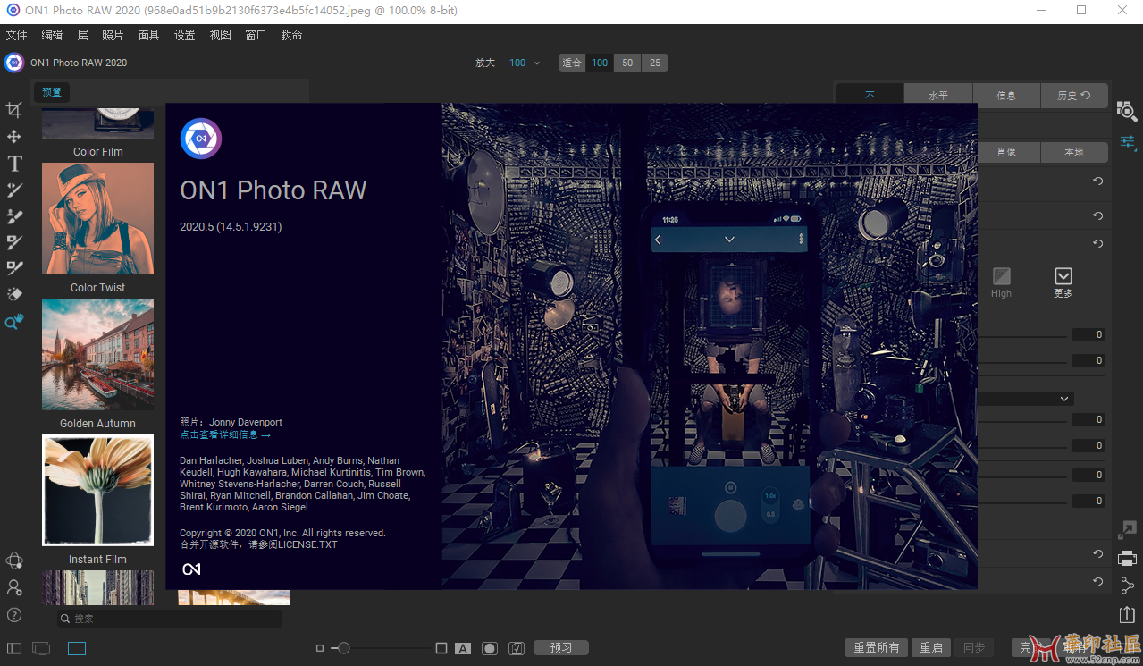Switch to single image view mode
This screenshot has width=1143, height=666.
click(77, 648)
